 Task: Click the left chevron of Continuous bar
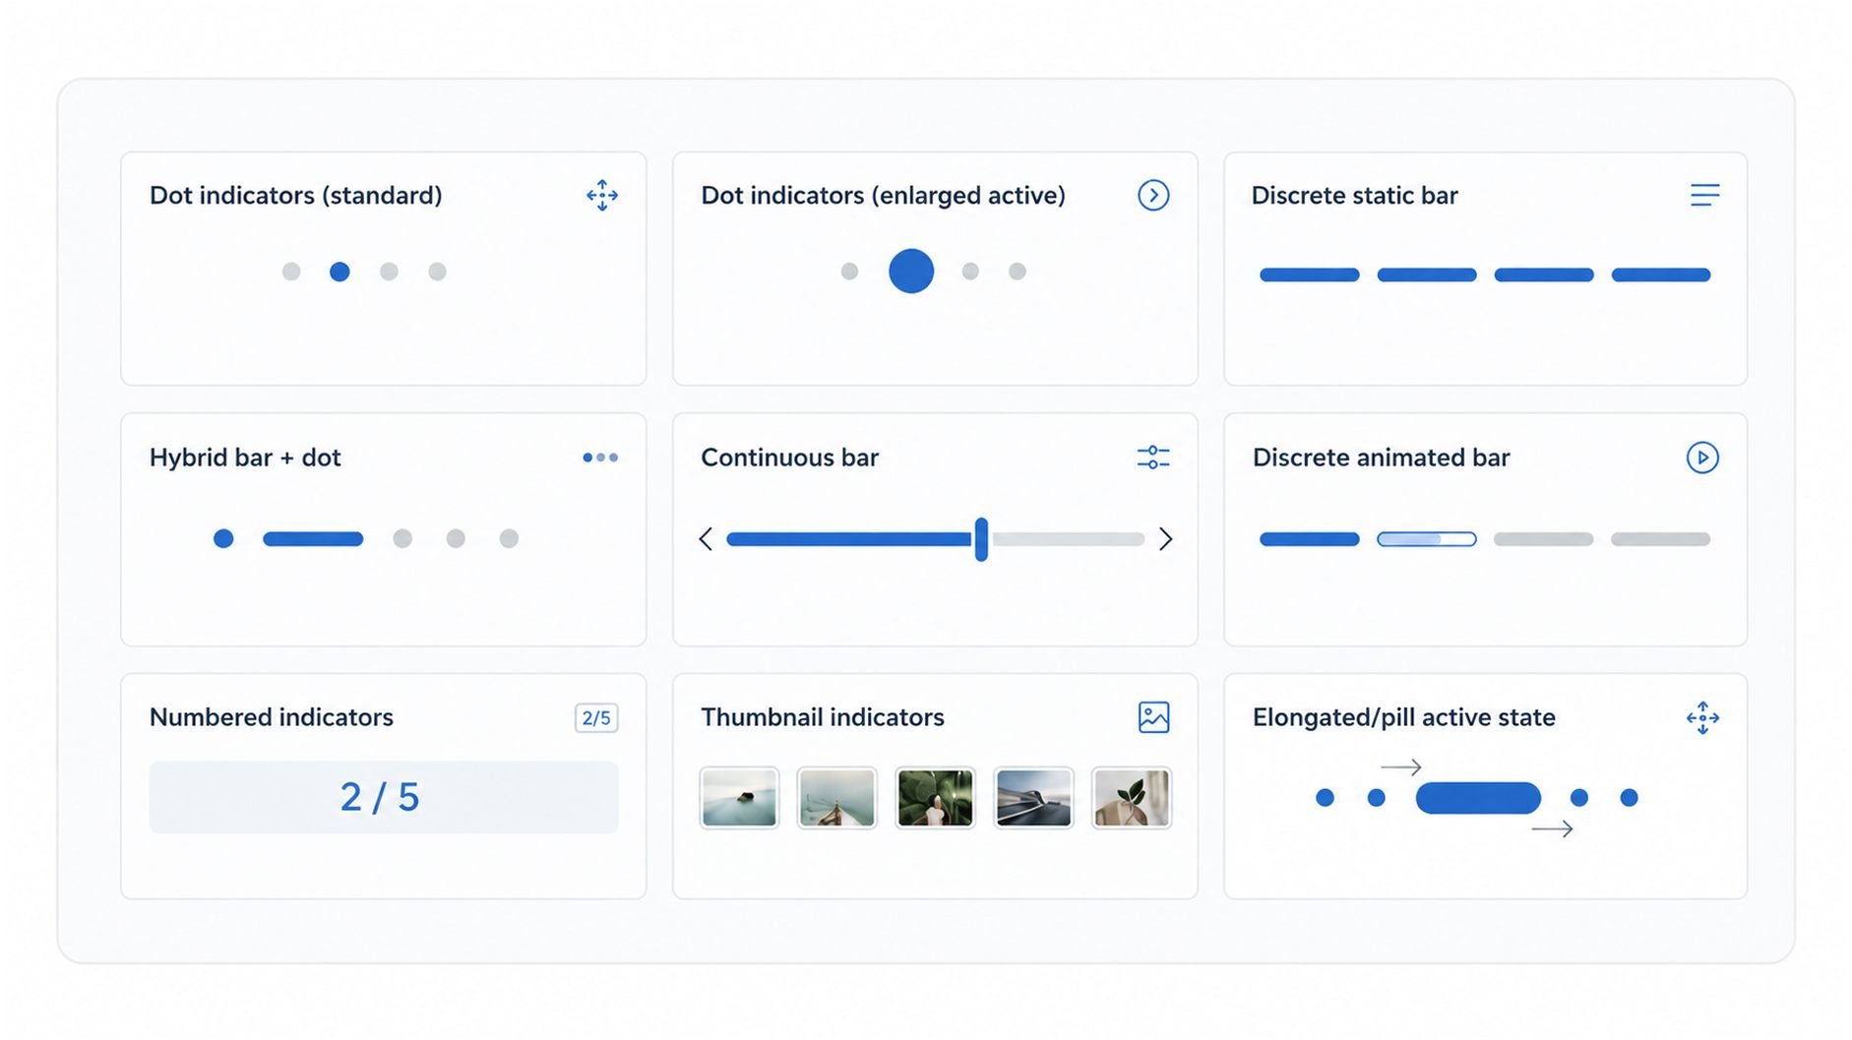(x=706, y=539)
